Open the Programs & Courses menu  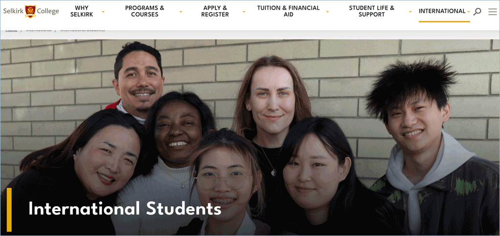[145, 11]
